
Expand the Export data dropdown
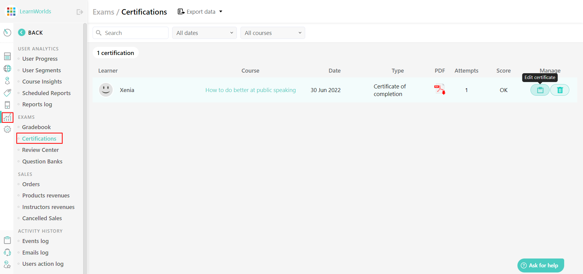pos(200,12)
